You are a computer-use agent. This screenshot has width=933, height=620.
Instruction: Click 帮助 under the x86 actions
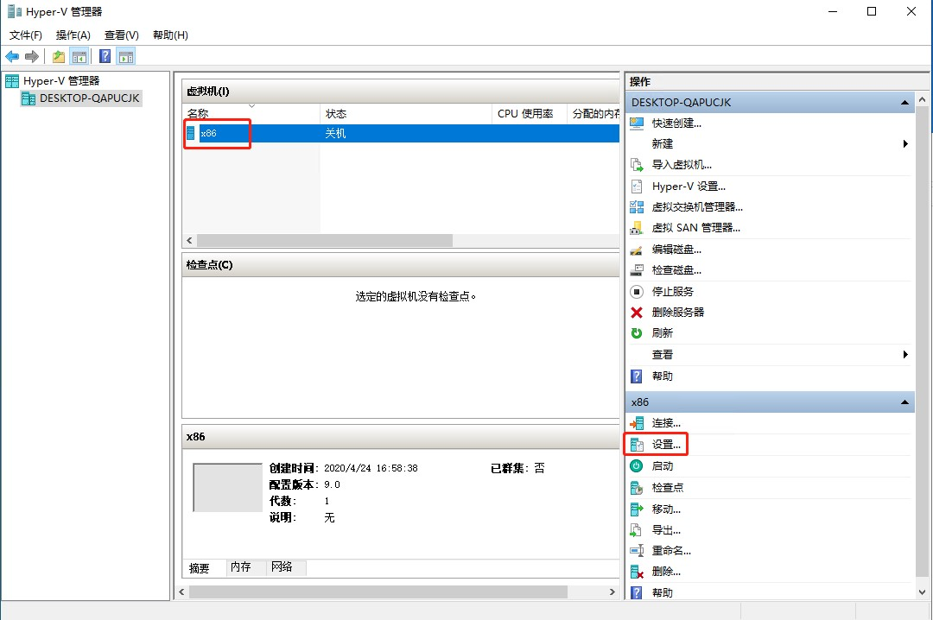coord(663,592)
